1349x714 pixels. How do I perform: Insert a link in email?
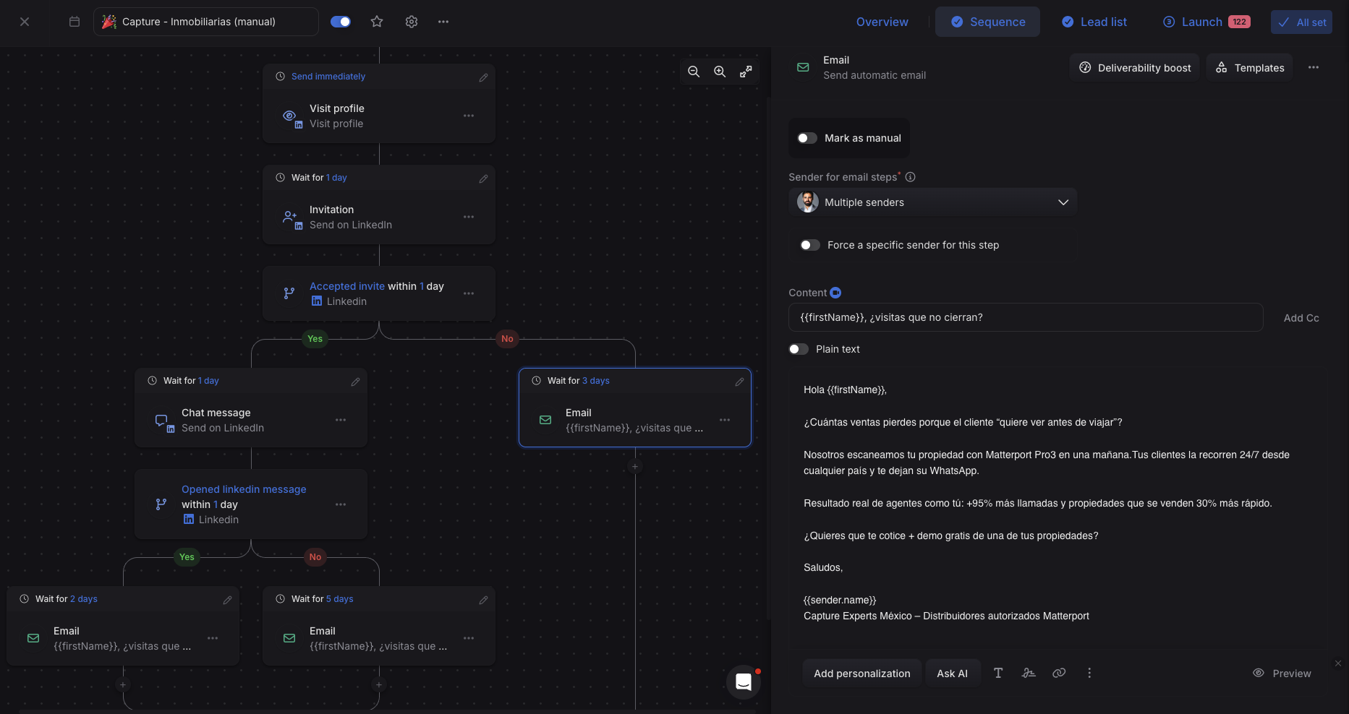click(1059, 673)
